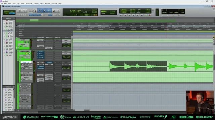Image resolution: width=215 pixels, height=120 pixels.
Task: Open the AudioSuite menu
Action: [x=29, y=4]
